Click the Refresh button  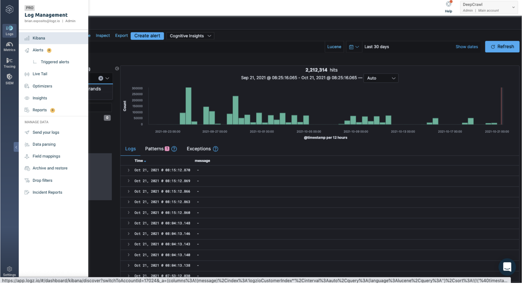click(x=502, y=47)
